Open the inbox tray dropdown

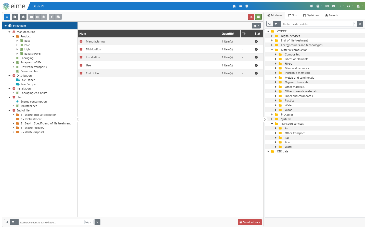pyautogui.click(x=350, y=6)
